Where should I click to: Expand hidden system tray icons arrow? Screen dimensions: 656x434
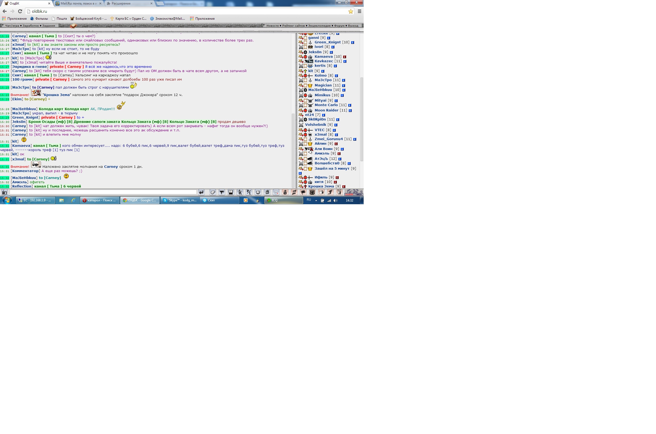coord(316,201)
